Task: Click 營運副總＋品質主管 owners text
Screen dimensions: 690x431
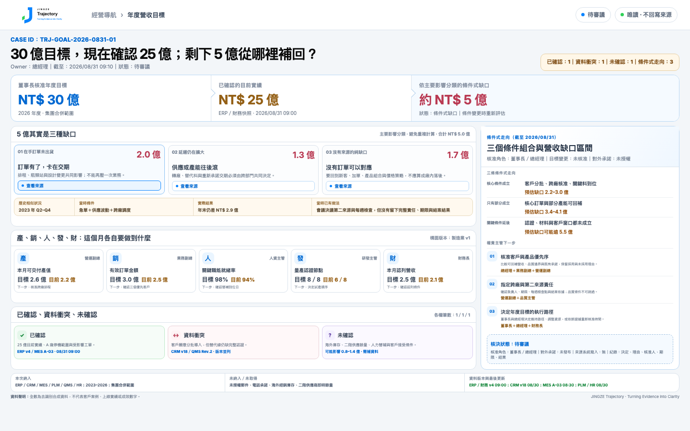Action: pyautogui.click(x=518, y=298)
